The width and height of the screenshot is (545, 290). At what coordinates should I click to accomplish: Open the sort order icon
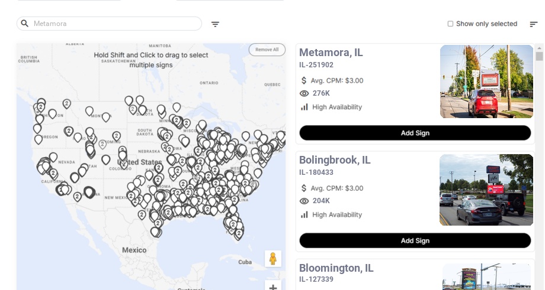click(533, 24)
